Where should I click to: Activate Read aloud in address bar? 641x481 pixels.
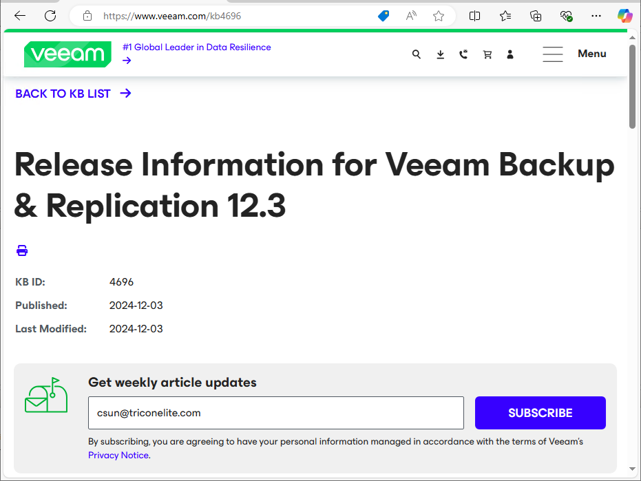pyautogui.click(x=411, y=16)
